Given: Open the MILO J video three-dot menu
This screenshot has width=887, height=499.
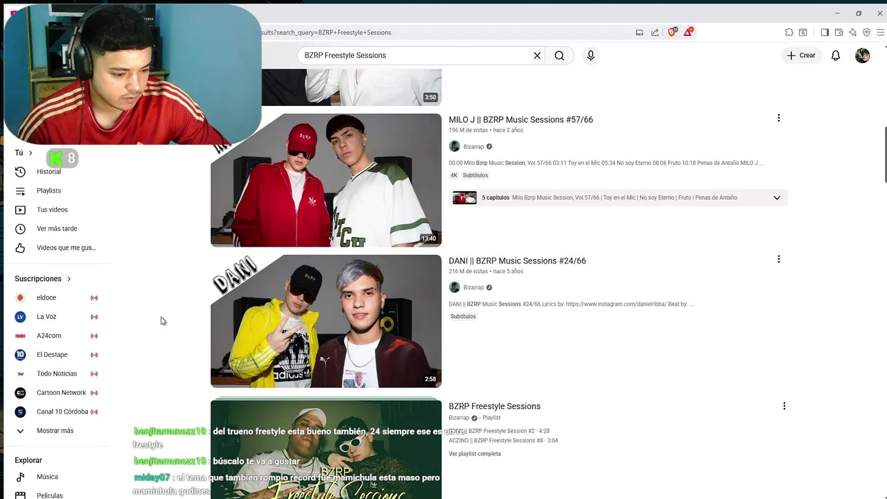Looking at the screenshot, I should click(778, 119).
